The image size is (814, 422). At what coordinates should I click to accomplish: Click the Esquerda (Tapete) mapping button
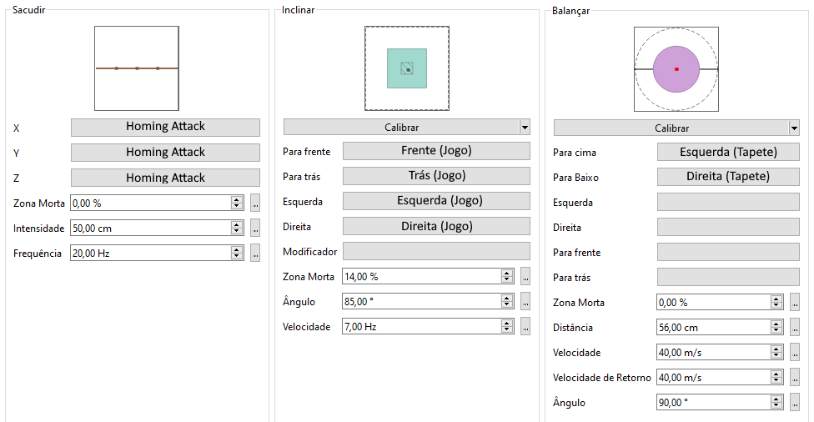[728, 152]
